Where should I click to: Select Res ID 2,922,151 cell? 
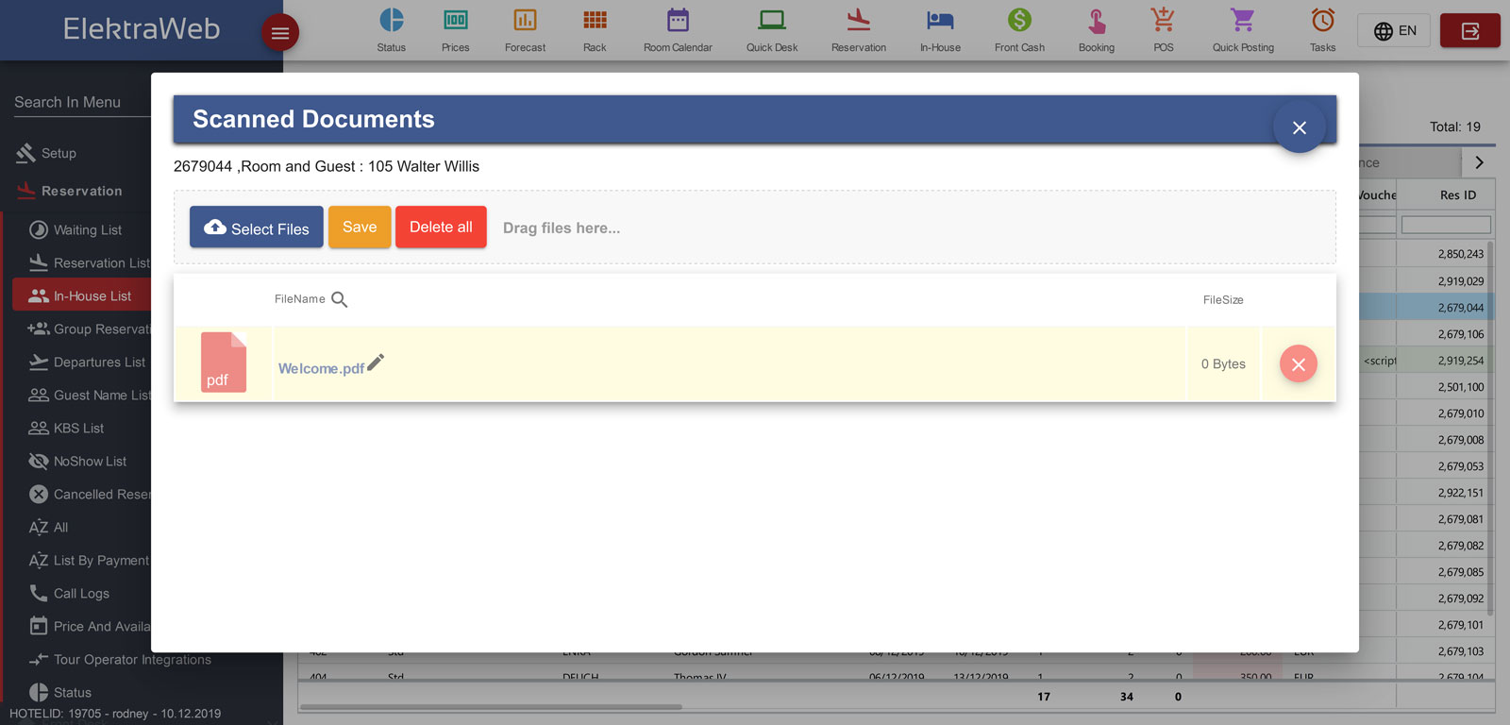click(x=1445, y=492)
